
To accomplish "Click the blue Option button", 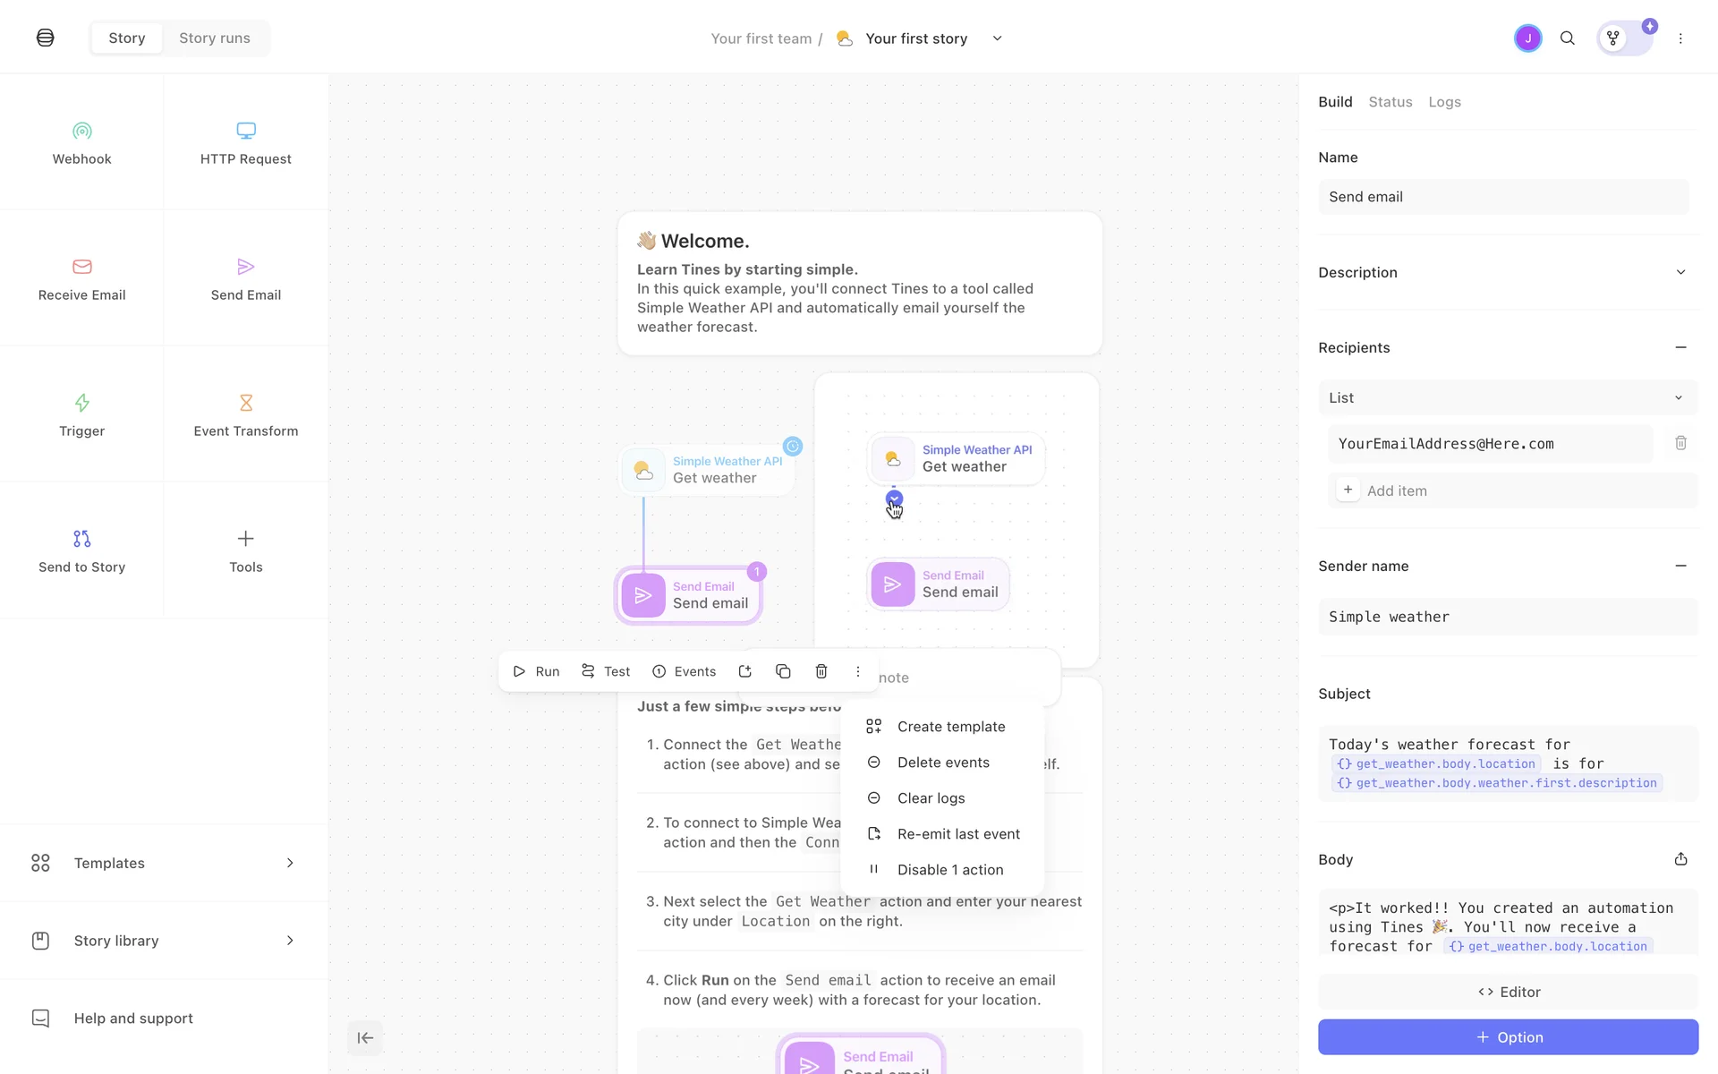I will tap(1507, 1037).
